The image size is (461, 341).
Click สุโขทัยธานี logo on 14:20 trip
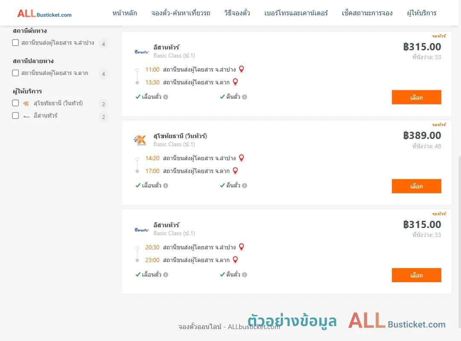[140, 140]
